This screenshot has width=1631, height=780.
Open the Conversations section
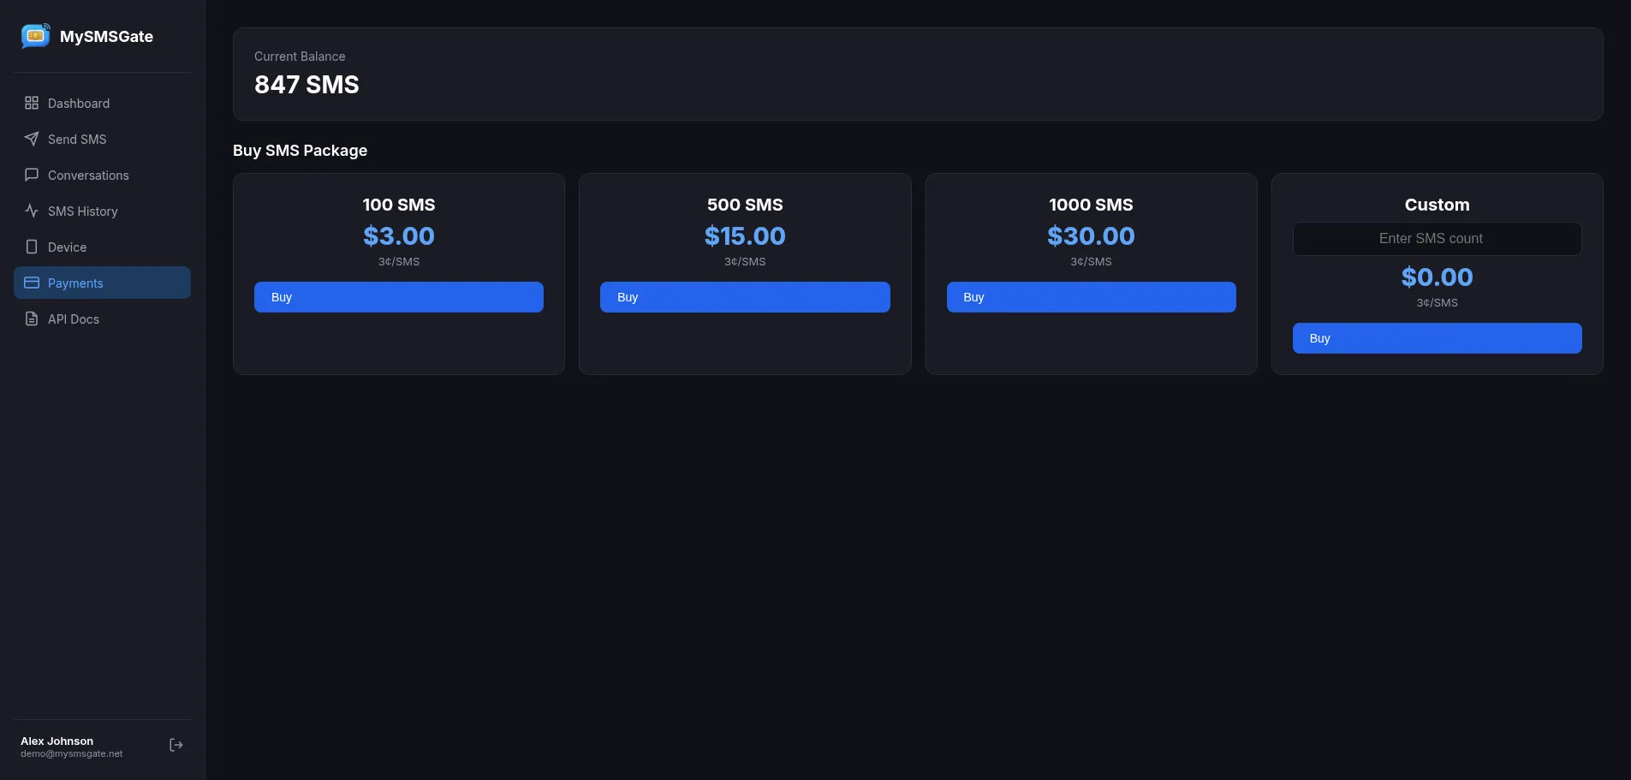[87, 175]
